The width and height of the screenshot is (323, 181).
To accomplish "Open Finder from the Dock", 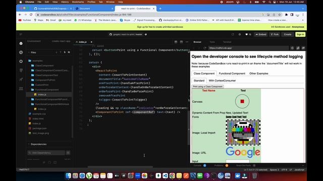I will pos(68,175).
